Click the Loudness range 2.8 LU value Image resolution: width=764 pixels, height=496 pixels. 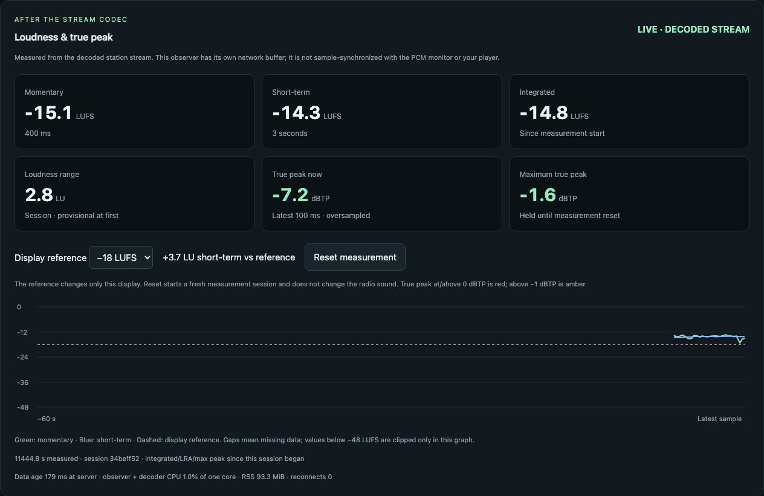tap(45, 196)
